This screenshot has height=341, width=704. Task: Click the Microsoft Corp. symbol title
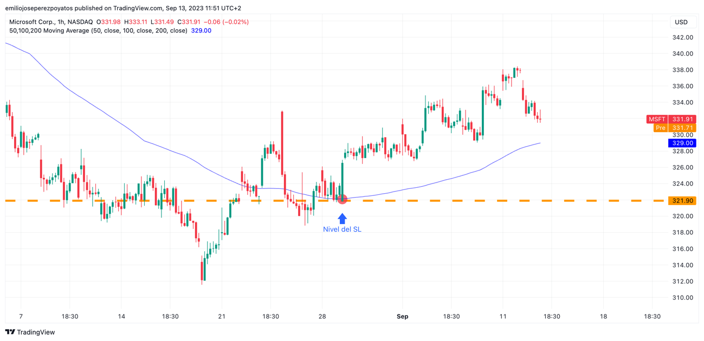31,22
